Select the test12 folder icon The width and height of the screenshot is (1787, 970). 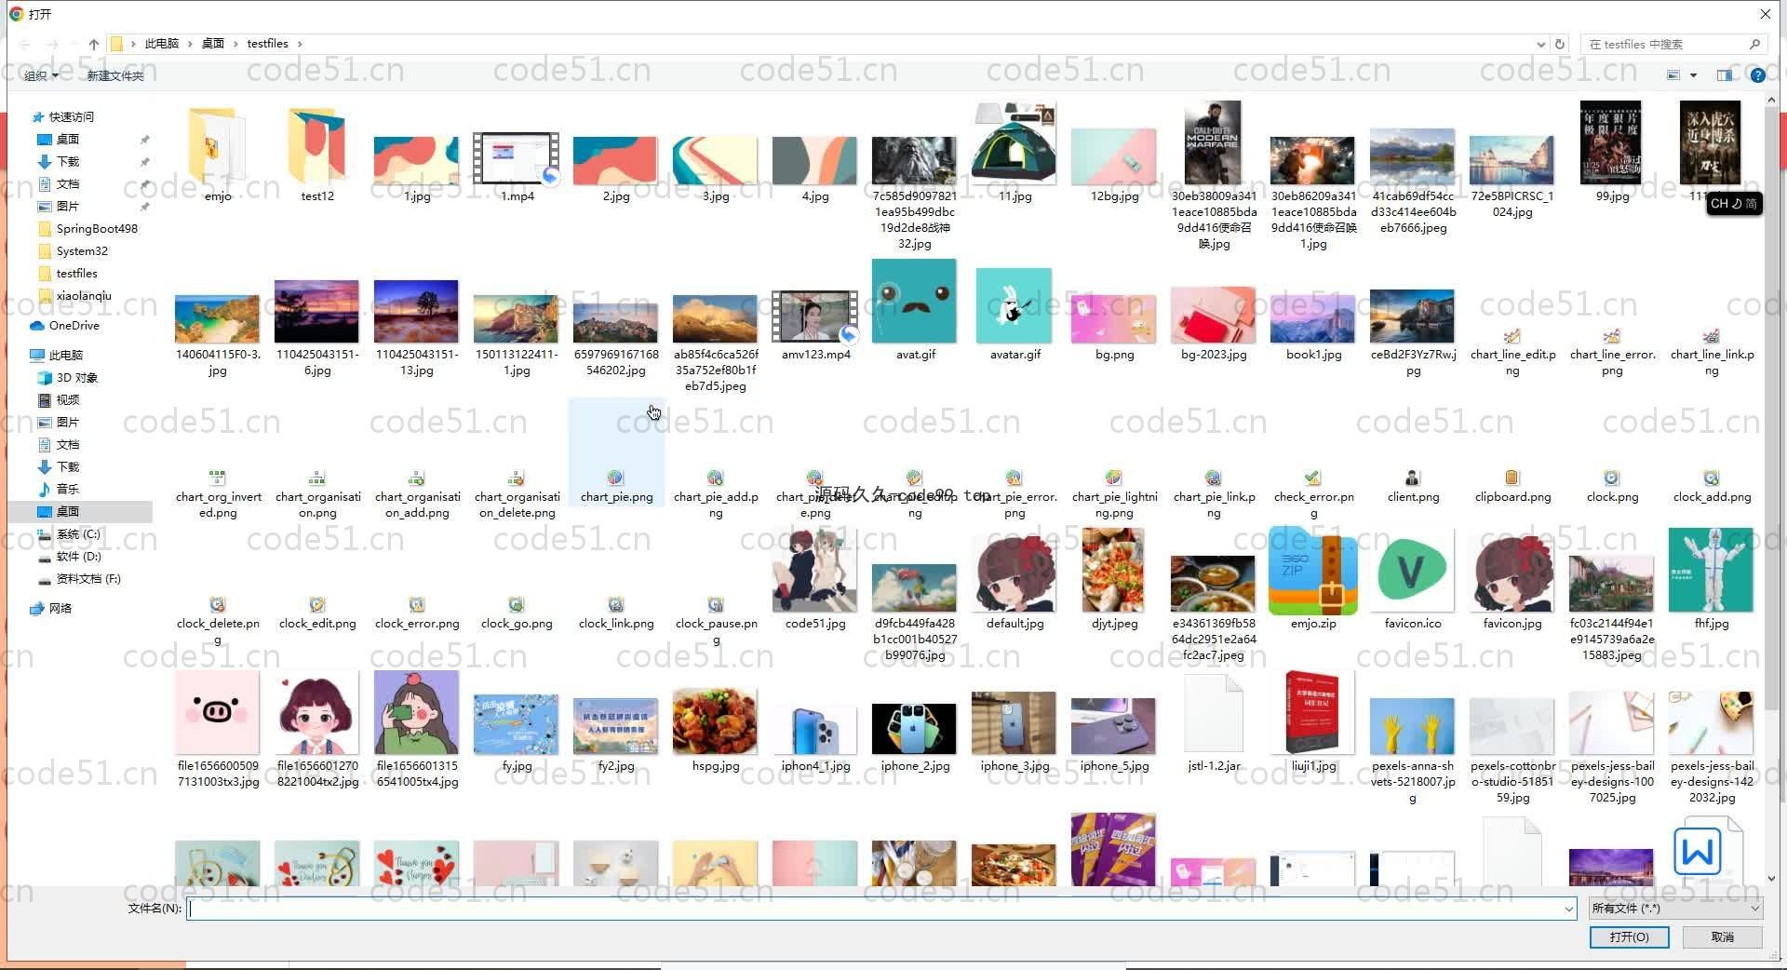[x=317, y=146]
